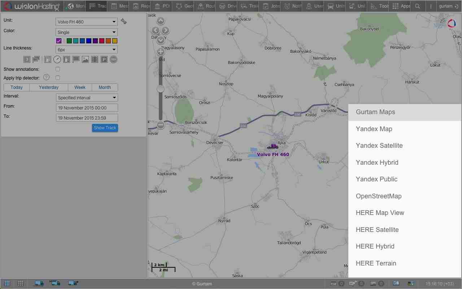Click the image marker icon
This screenshot has width=462, height=289.
point(85,60)
